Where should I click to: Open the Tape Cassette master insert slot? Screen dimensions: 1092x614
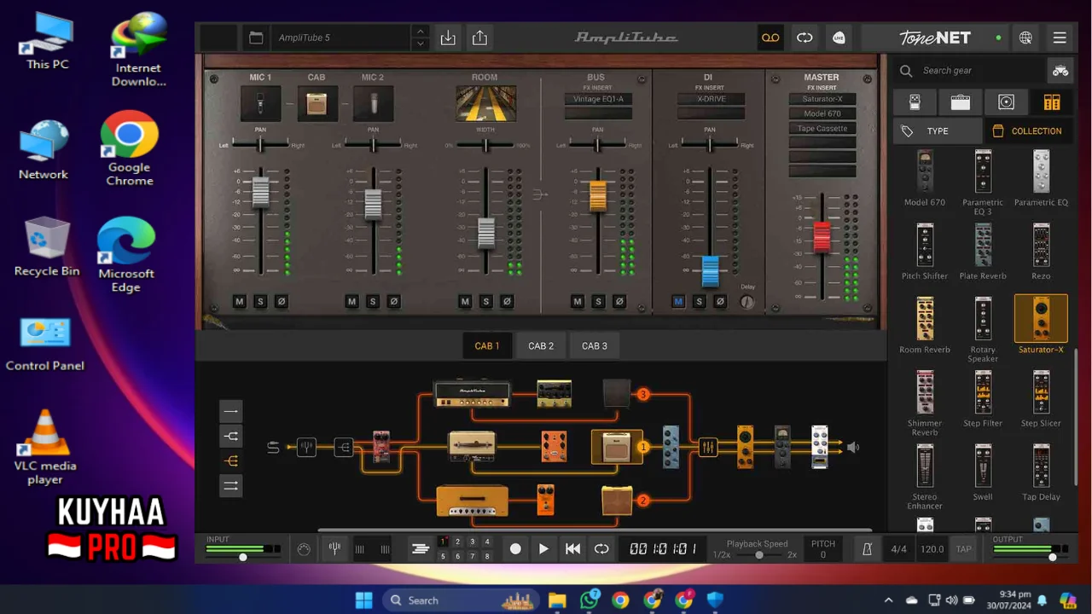click(822, 128)
